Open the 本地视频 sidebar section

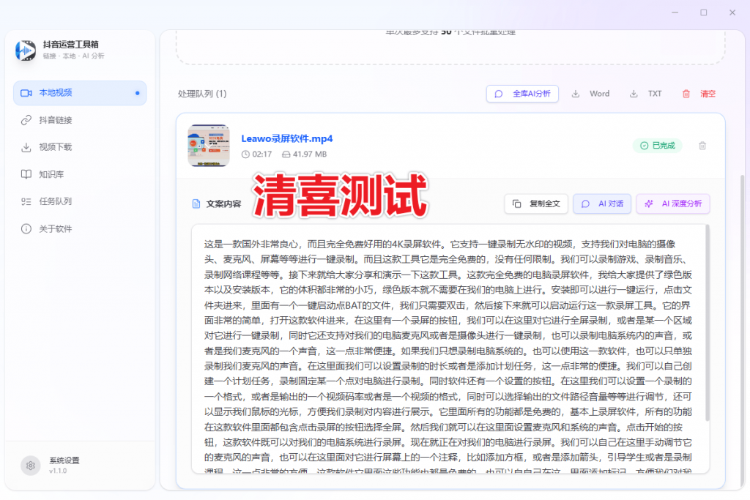coord(79,93)
